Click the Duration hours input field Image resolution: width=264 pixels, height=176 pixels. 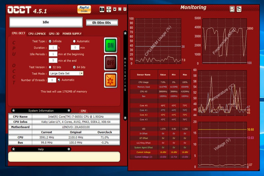(53, 48)
